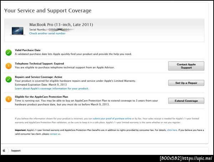
Task: Click Eligible for the AppleCare Protection Plan heading
Action: coord(41,97)
